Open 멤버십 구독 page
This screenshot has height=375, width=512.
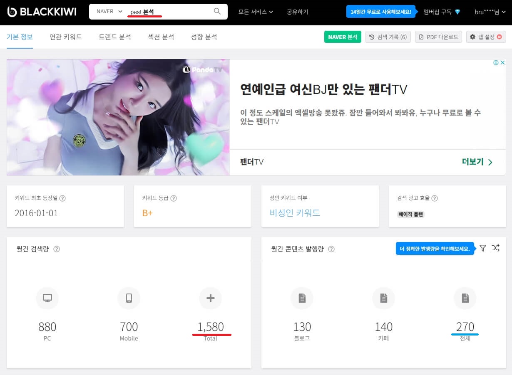pyautogui.click(x=442, y=12)
